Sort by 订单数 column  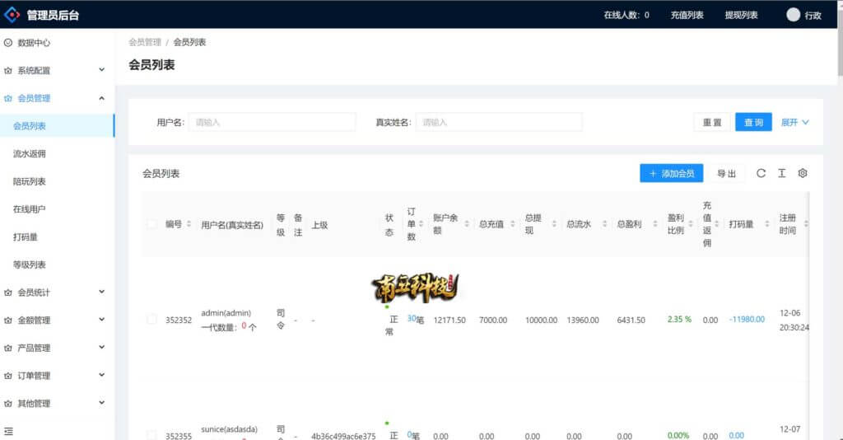pyautogui.click(x=421, y=224)
